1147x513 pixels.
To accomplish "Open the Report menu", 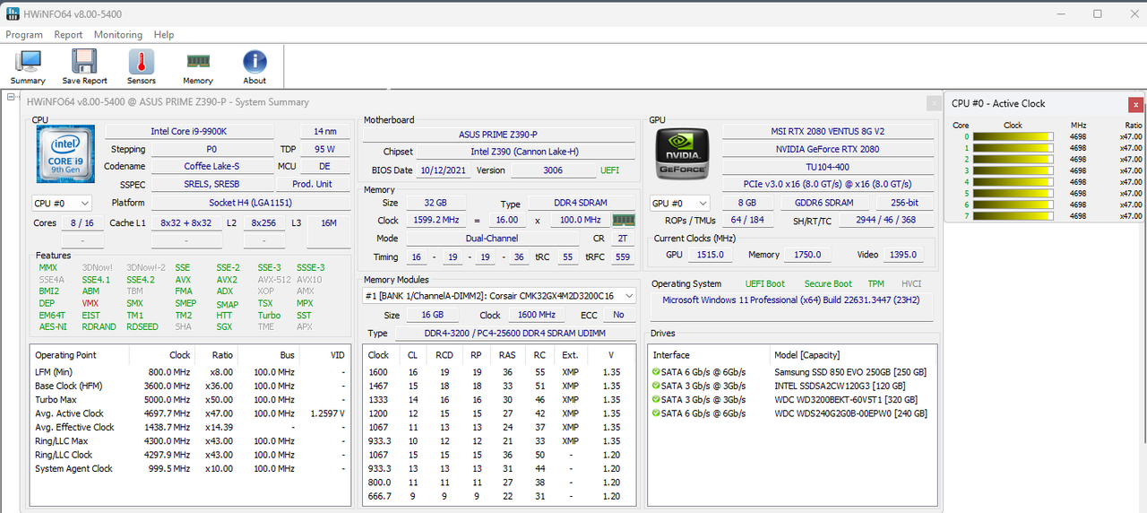I will pyautogui.click(x=68, y=35).
